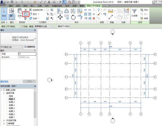Select 标高 7 in the project browser
162x126 pixels.
(12, 117)
